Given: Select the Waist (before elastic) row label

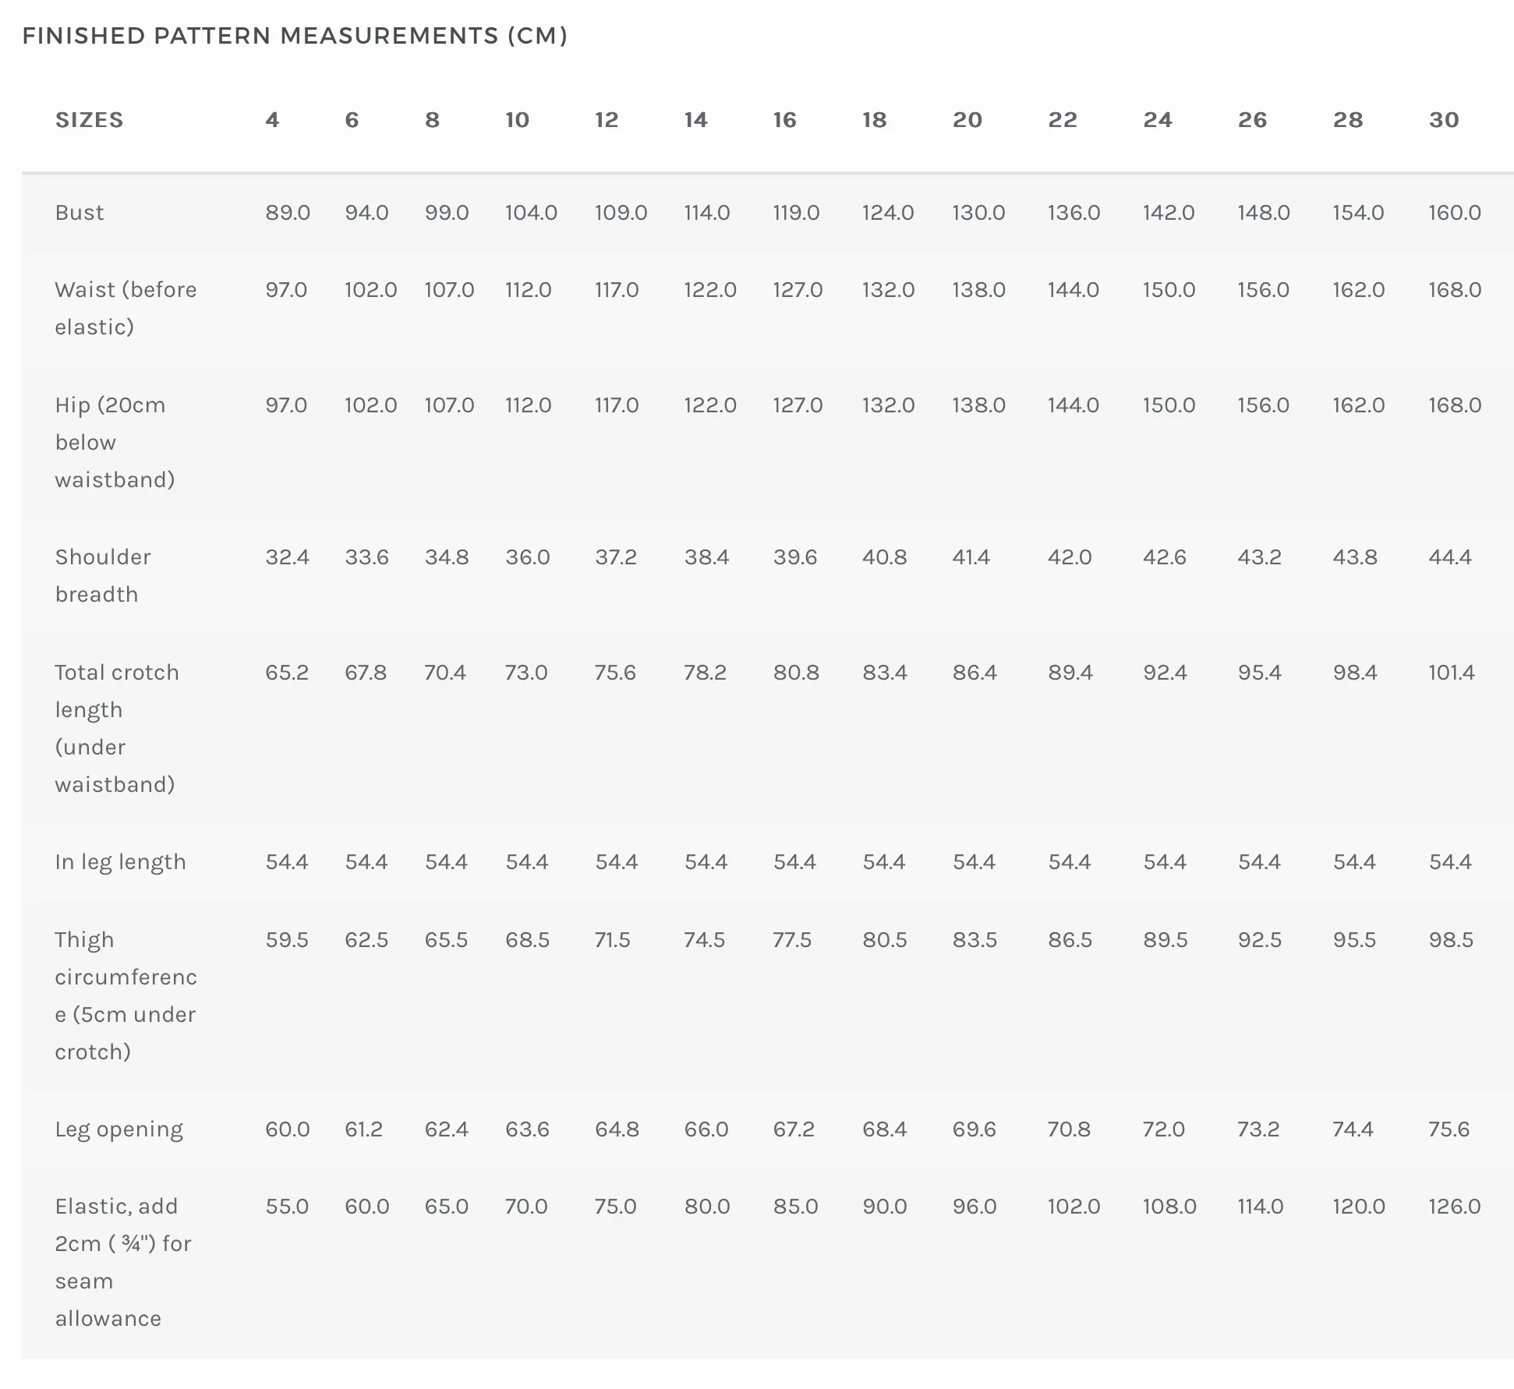Looking at the screenshot, I should [126, 309].
